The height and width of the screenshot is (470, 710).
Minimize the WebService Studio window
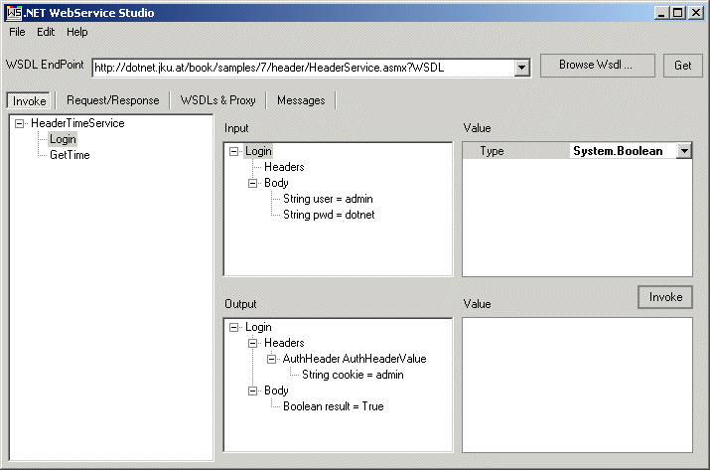pyautogui.click(x=661, y=13)
